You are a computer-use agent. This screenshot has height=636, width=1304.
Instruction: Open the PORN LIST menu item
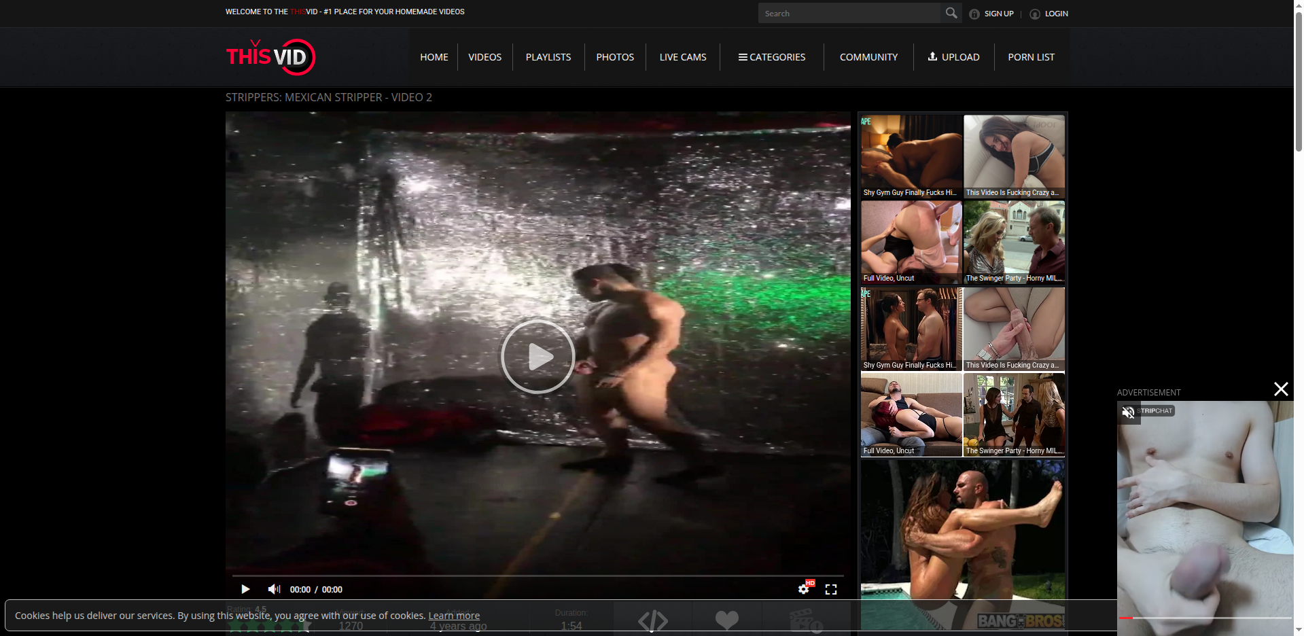tap(1032, 57)
